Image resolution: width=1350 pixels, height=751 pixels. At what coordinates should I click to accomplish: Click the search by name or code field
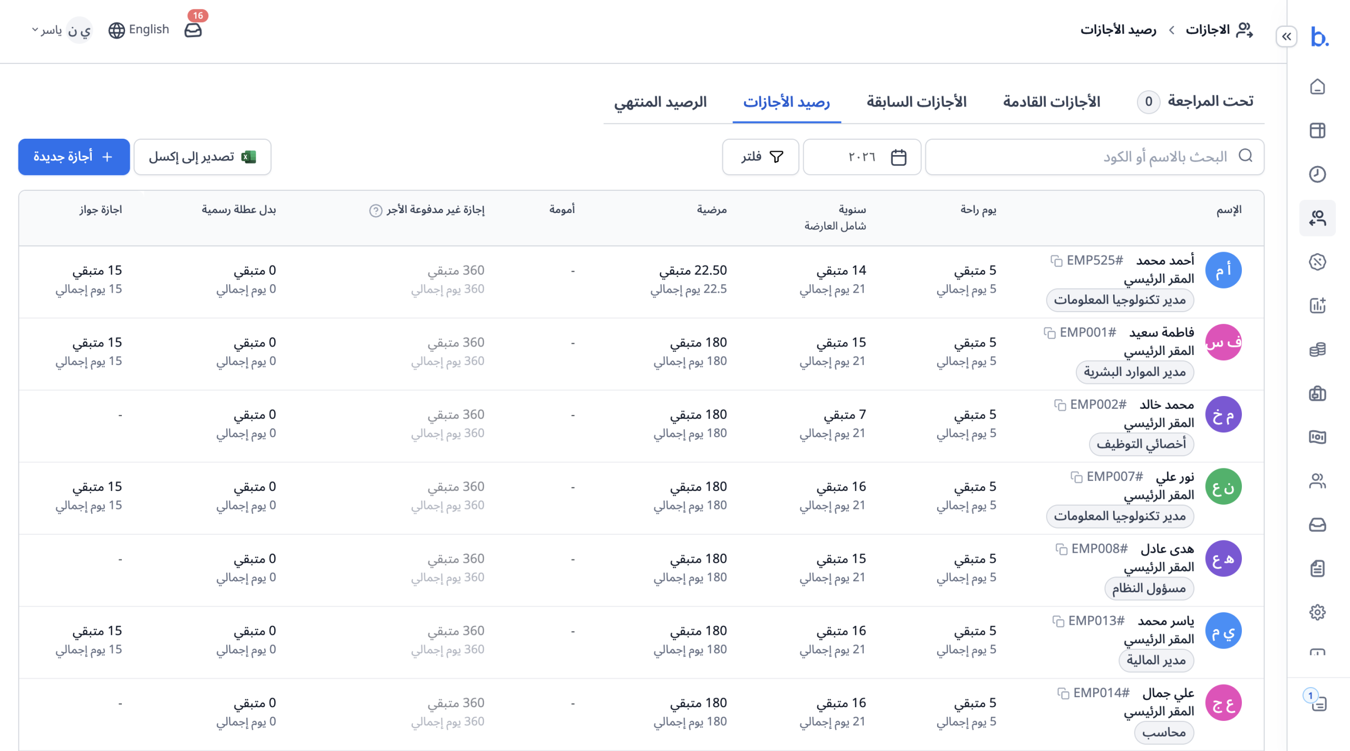[1095, 157]
